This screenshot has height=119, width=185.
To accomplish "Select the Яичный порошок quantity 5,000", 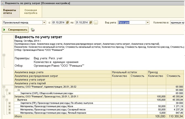I will (x=157, y=113).
